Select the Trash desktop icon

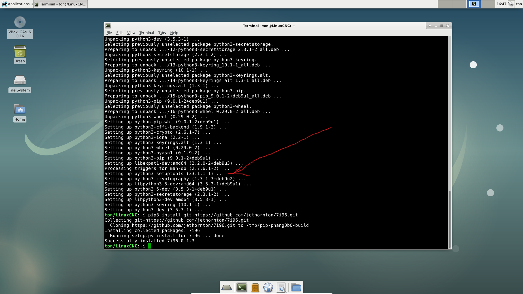pyautogui.click(x=20, y=55)
